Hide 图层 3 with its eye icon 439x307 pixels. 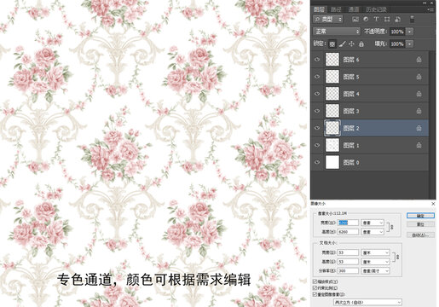click(317, 111)
